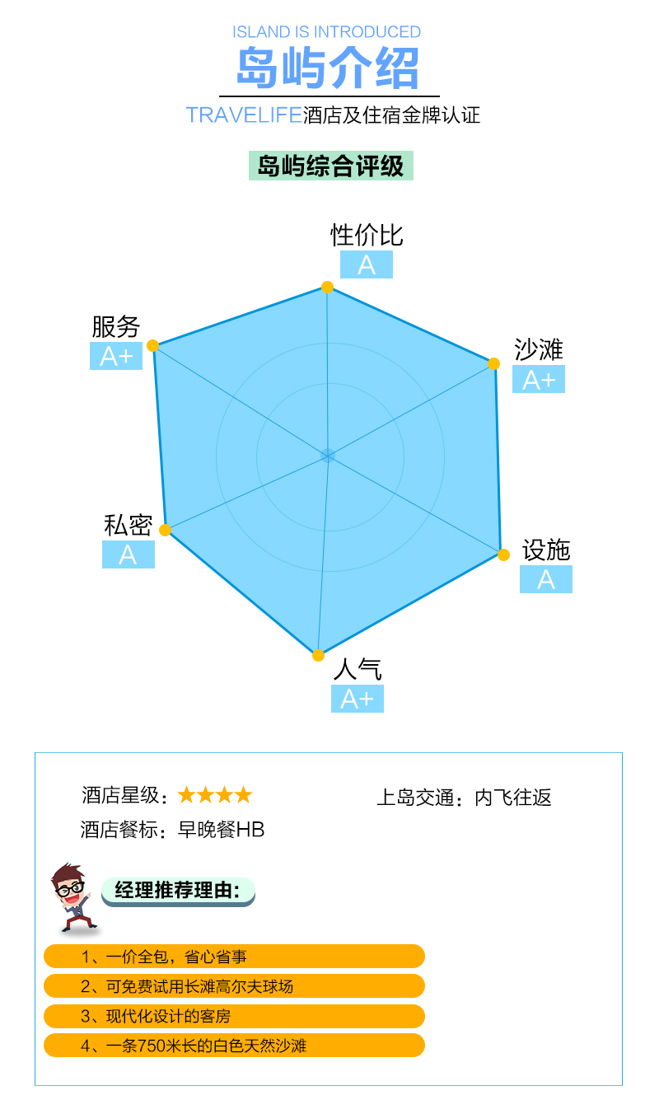Click the yellow dot at 沙滩 vertex
The image size is (659, 1109).
tap(494, 363)
